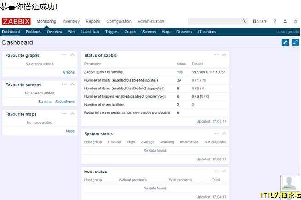Open Status of Zabbix widget menu dots
The image size is (301, 200).
click(x=216, y=55)
